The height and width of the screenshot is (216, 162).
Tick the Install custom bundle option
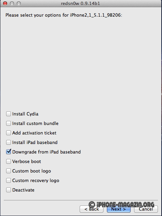point(9,123)
